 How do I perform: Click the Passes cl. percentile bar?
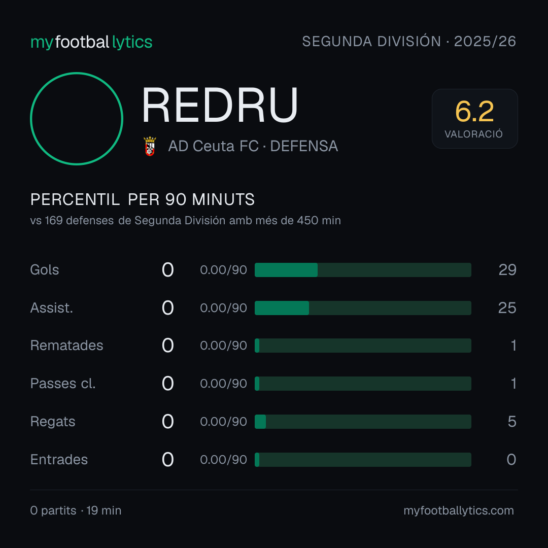[363, 384]
